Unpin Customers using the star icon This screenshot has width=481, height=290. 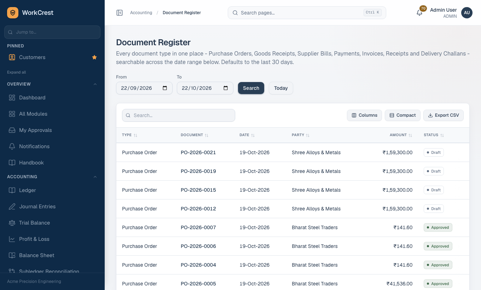click(94, 57)
